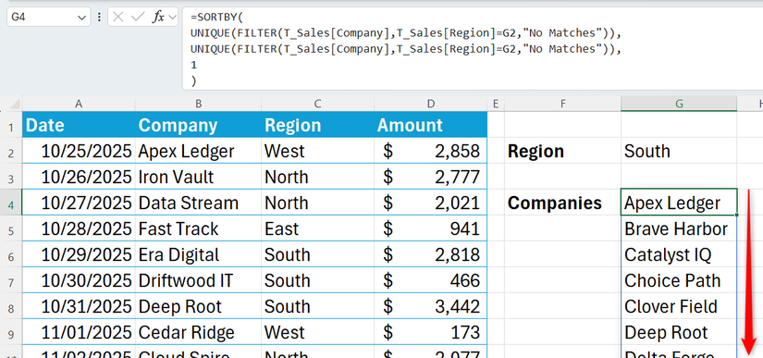The height and width of the screenshot is (358, 763).
Task: Click the bold Region label in column F
Action: (x=562, y=151)
